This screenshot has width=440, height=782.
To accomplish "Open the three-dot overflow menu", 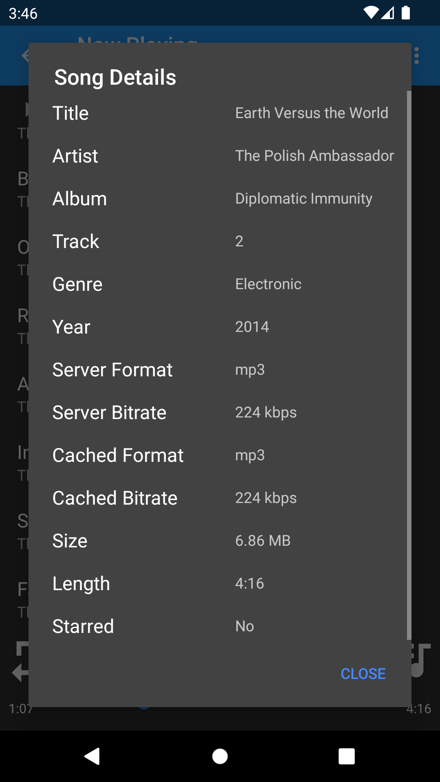I will click(x=416, y=56).
